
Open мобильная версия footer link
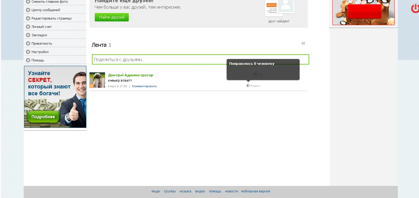255,191
